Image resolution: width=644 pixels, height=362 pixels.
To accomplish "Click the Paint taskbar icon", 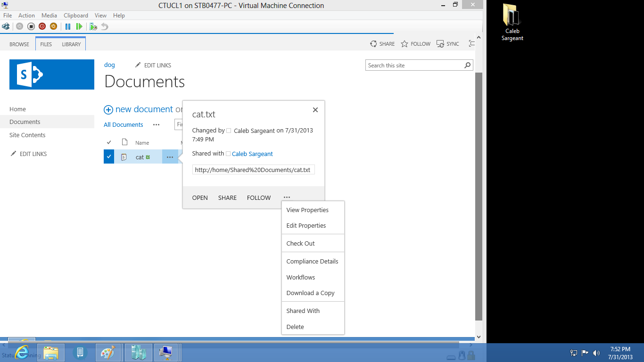I will click(x=109, y=353).
